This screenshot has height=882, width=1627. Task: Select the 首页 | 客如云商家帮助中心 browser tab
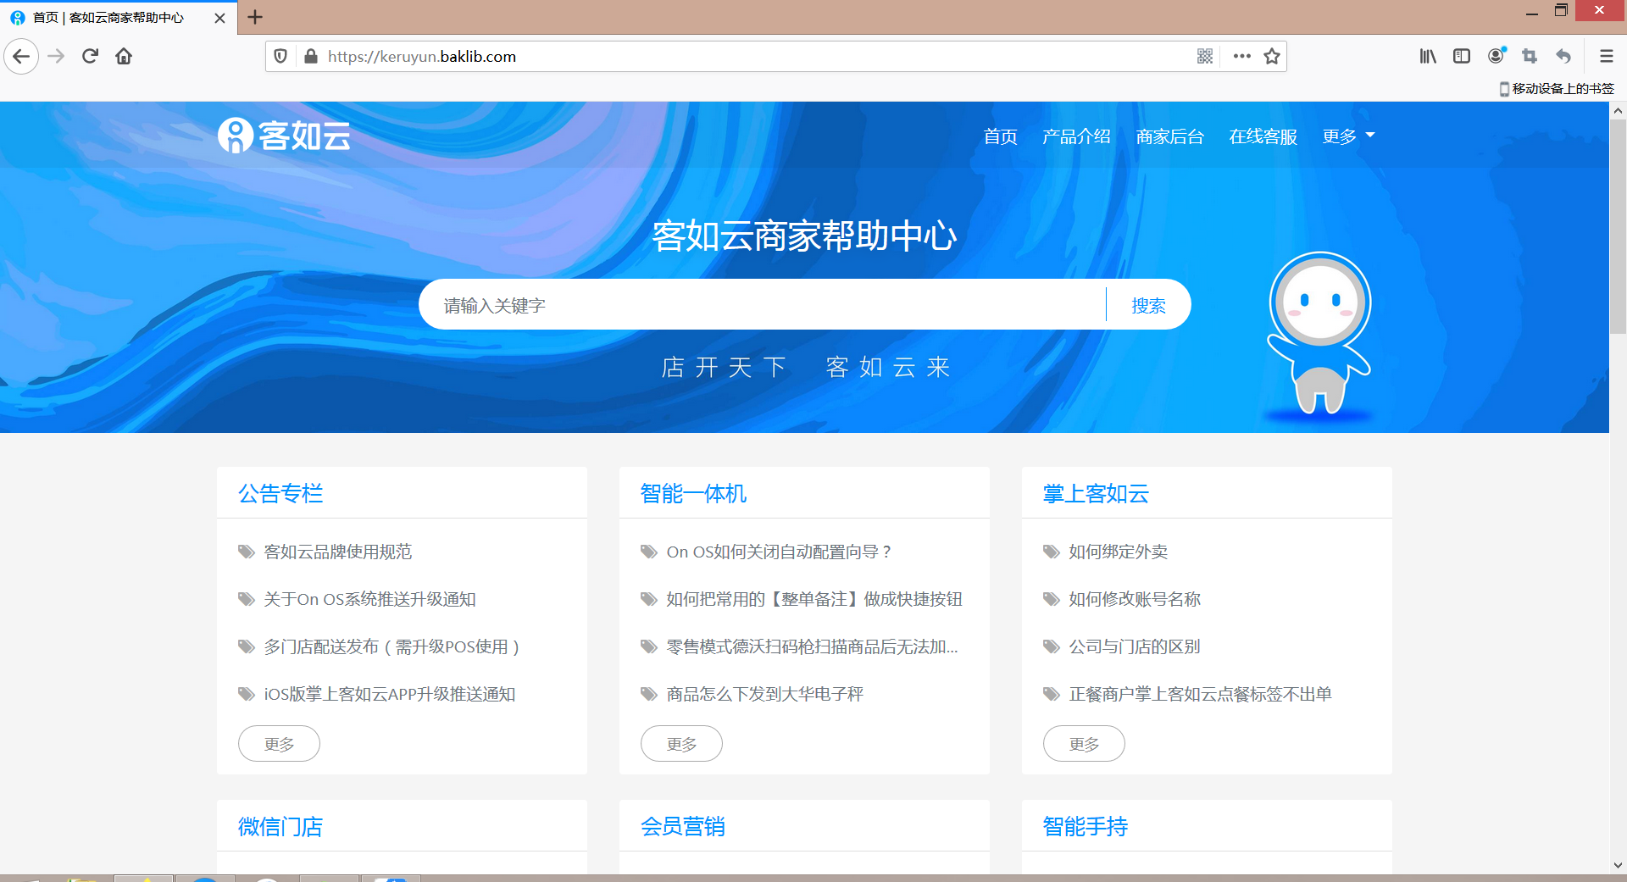tap(119, 18)
